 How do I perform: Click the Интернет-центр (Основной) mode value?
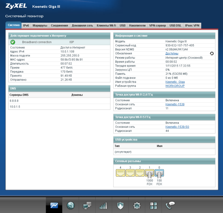[x=184, y=58]
